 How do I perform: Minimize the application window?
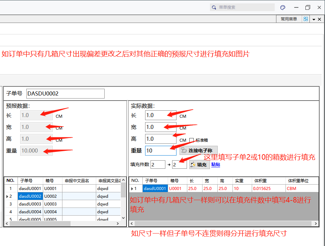click(x=296, y=7)
